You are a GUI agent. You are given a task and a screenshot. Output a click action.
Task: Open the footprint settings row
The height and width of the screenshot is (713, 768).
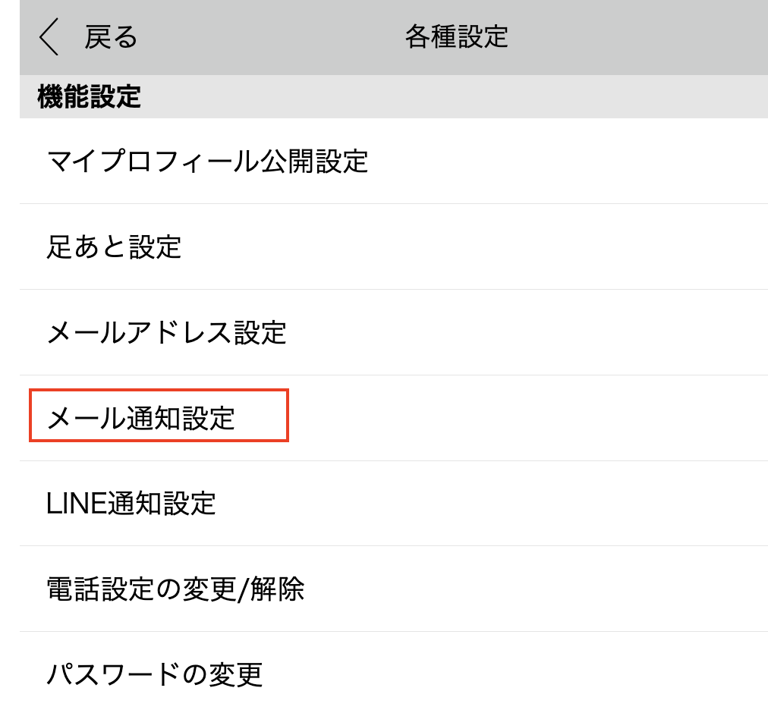393,247
